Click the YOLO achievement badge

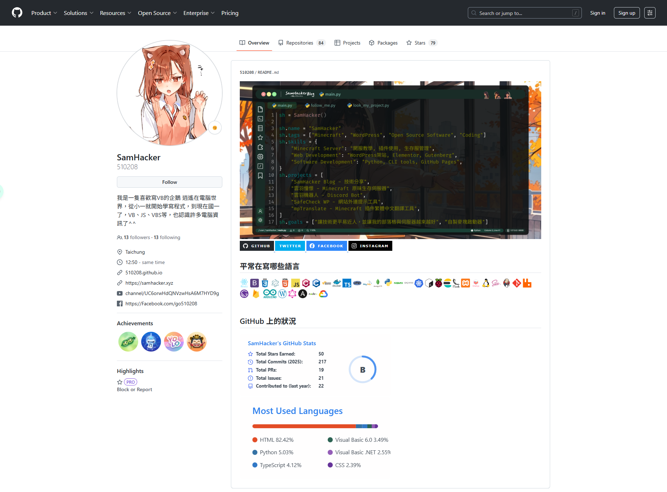pos(174,342)
